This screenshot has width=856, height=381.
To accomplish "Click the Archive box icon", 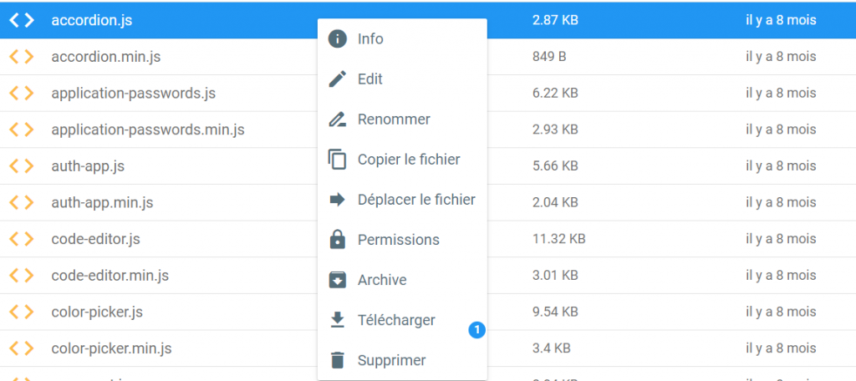I will pyautogui.click(x=338, y=280).
